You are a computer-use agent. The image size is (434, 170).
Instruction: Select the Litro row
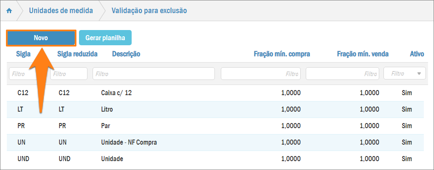[x=107, y=110]
